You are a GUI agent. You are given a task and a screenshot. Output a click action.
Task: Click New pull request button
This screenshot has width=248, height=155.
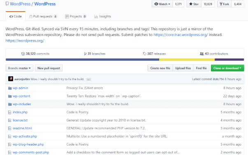[49, 68]
